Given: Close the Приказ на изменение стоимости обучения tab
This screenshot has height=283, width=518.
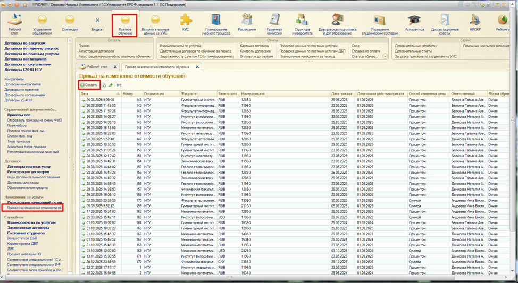Looking at the screenshot, I should pos(197,67).
